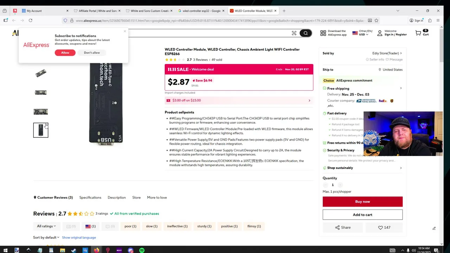The height and width of the screenshot is (253, 450).
Task: Increase quantity with the plus stepper
Action: click(x=340, y=185)
